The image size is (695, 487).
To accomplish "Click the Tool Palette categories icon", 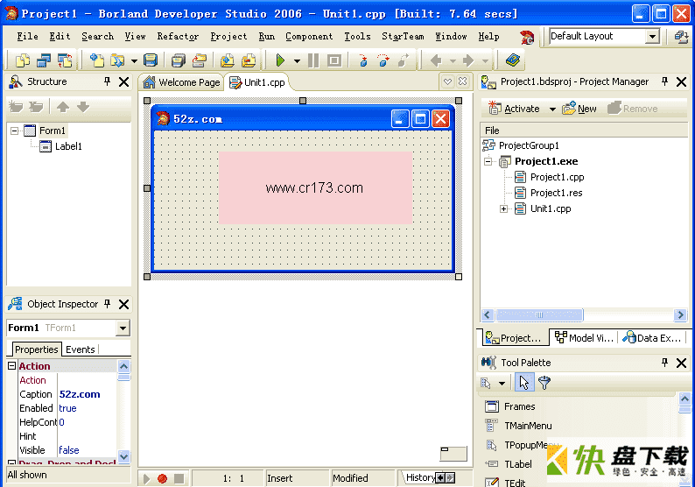I will pos(487,383).
